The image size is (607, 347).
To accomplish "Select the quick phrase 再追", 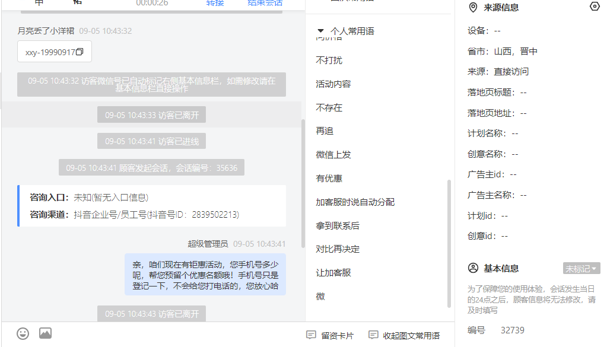I will coord(325,131).
